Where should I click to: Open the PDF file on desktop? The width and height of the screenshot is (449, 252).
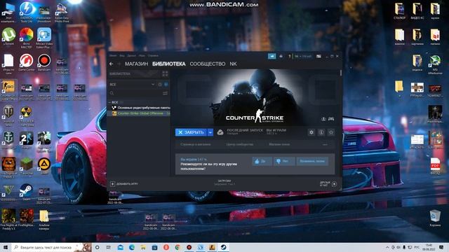[x=435, y=166]
